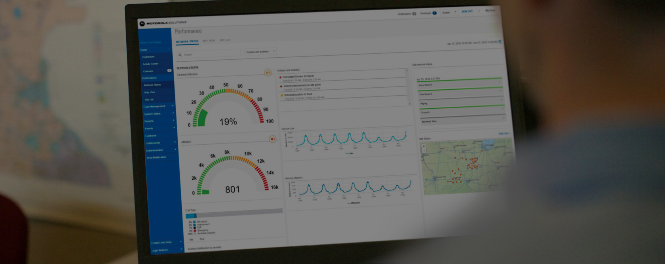Open the date range calendar icon
The height and width of the screenshot is (264, 665).
pos(500,41)
